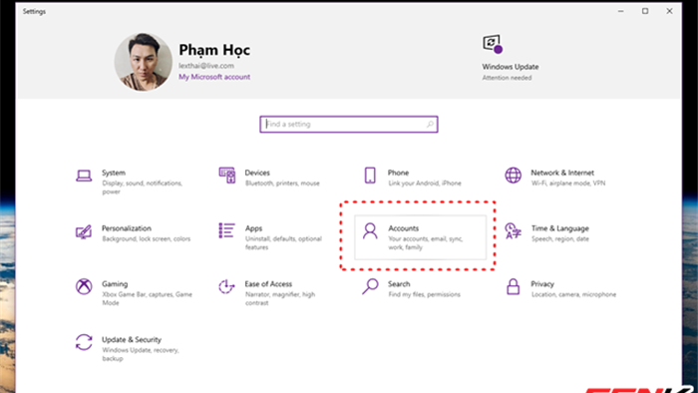Open the Personalization title
The image size is (698, 393).
[127, 228]
